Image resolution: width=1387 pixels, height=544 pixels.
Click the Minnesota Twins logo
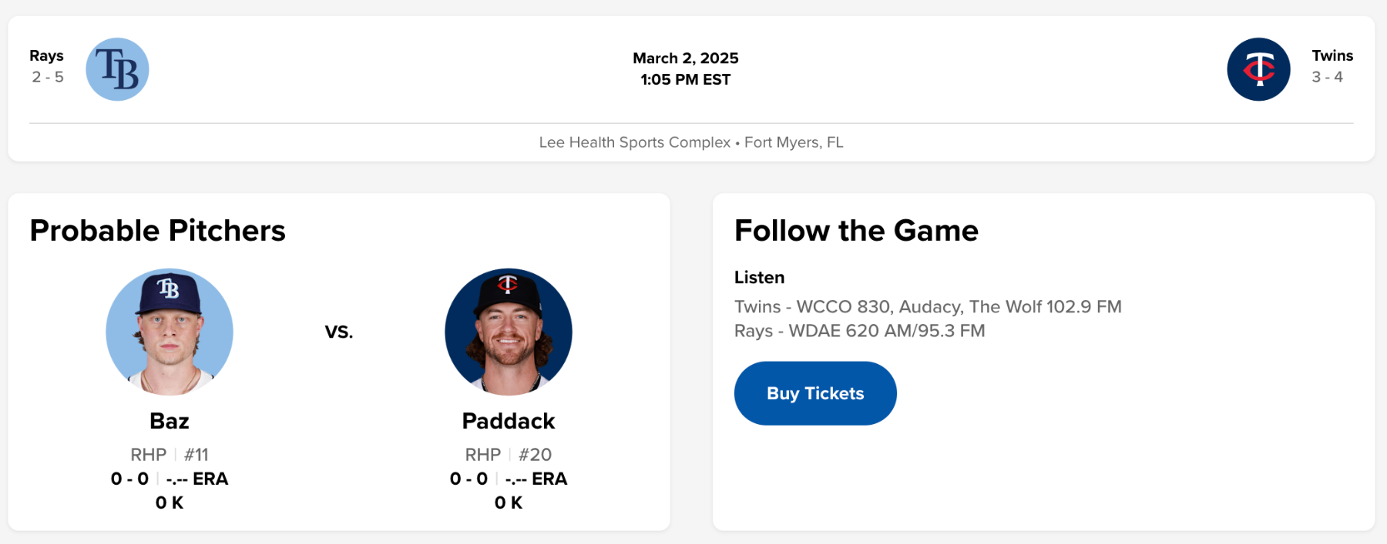tap(1258, 69)
